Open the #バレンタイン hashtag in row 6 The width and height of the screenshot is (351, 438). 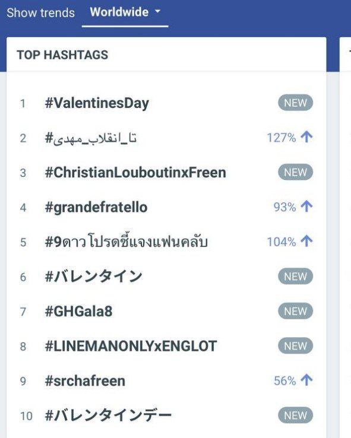pos(94,277)
